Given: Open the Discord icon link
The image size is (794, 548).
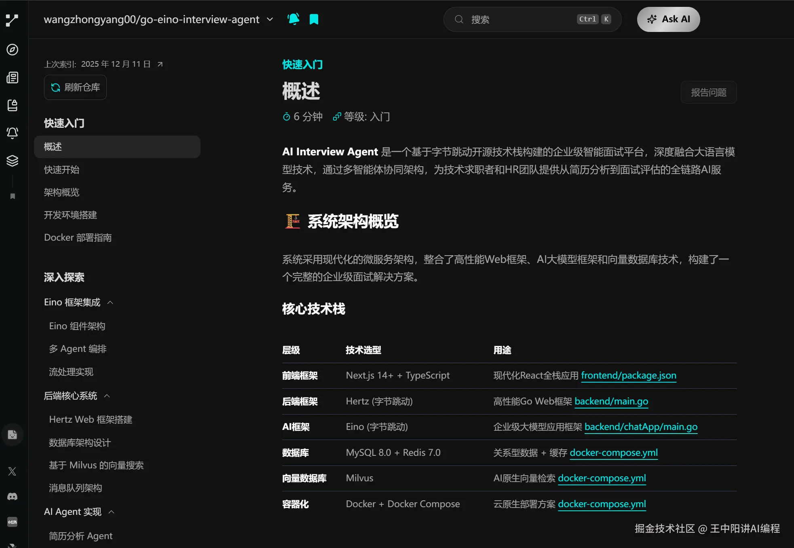Looking at the screenshot, I should 13,497.
